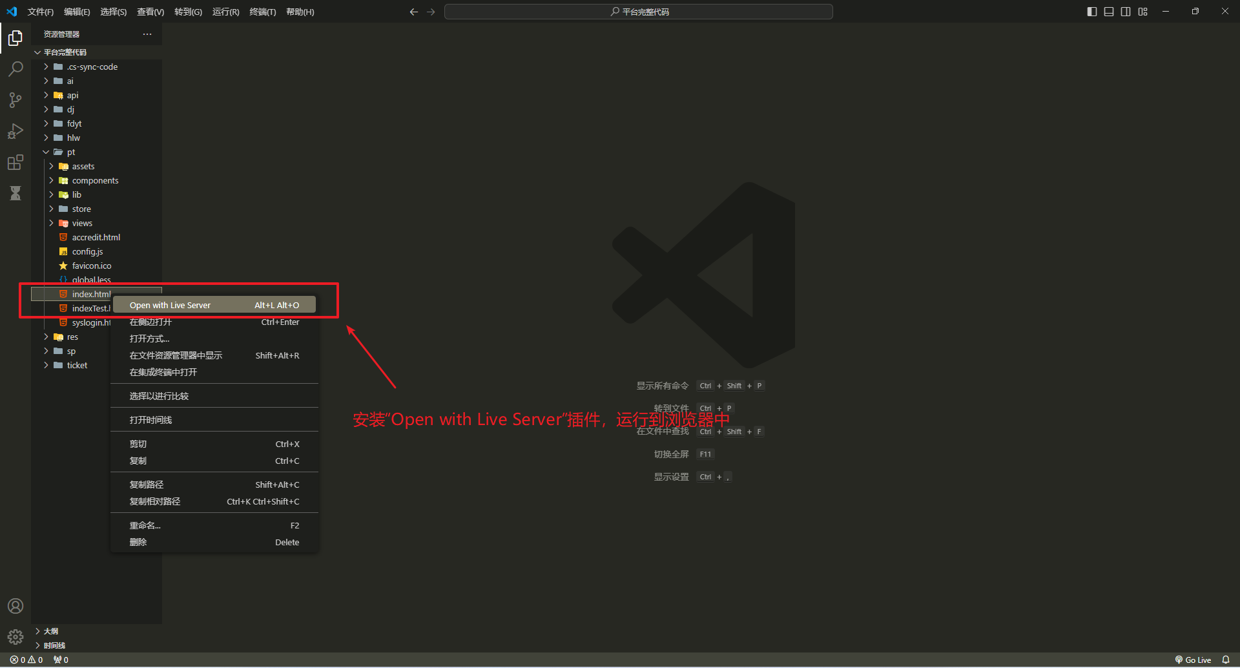The width and height of the screenshot is (1240, 668).
Task: Expand the hlw folder
Action: click(x=97, y=138)
